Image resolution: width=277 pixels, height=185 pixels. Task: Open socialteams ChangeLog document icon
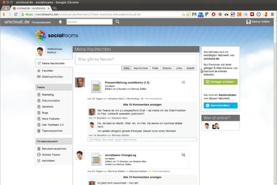pos(96,159)
